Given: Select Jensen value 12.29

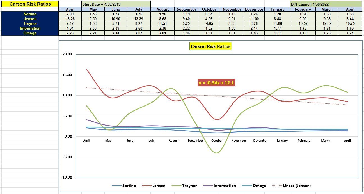Looking at the screenshot, I should coord(139,19).
